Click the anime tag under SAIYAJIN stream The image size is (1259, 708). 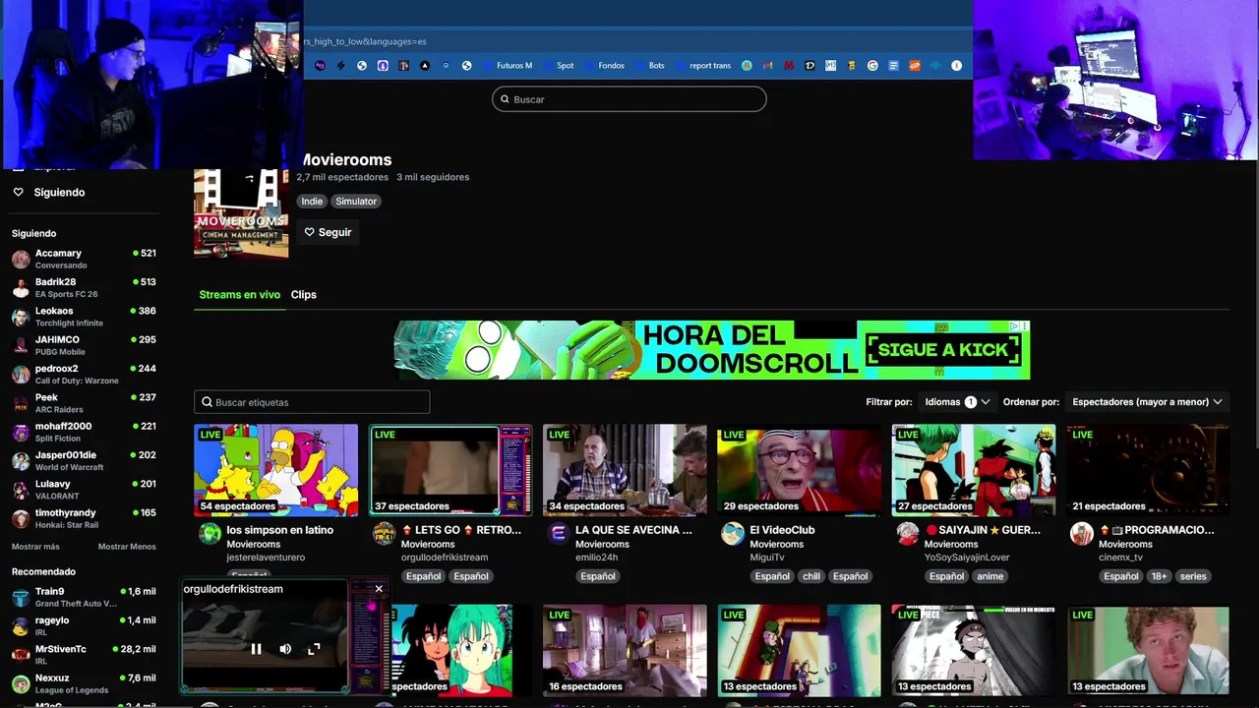point(990,576)
